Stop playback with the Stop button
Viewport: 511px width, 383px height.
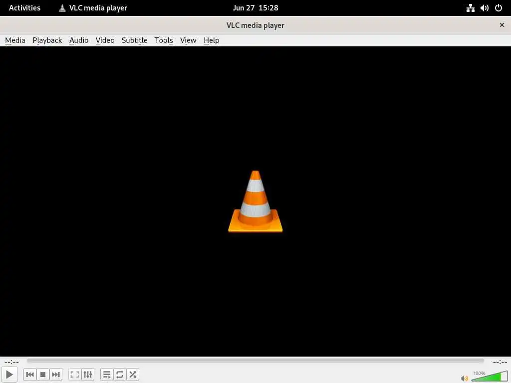click(43, 375)
